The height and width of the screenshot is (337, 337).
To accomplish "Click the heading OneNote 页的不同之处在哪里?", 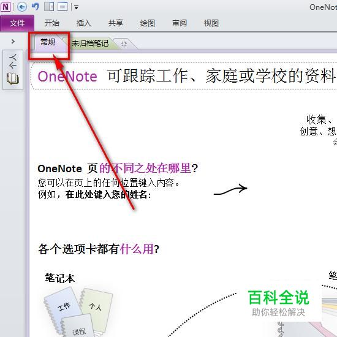I will point(118,168).
